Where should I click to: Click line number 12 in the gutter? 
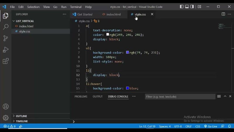78,75
